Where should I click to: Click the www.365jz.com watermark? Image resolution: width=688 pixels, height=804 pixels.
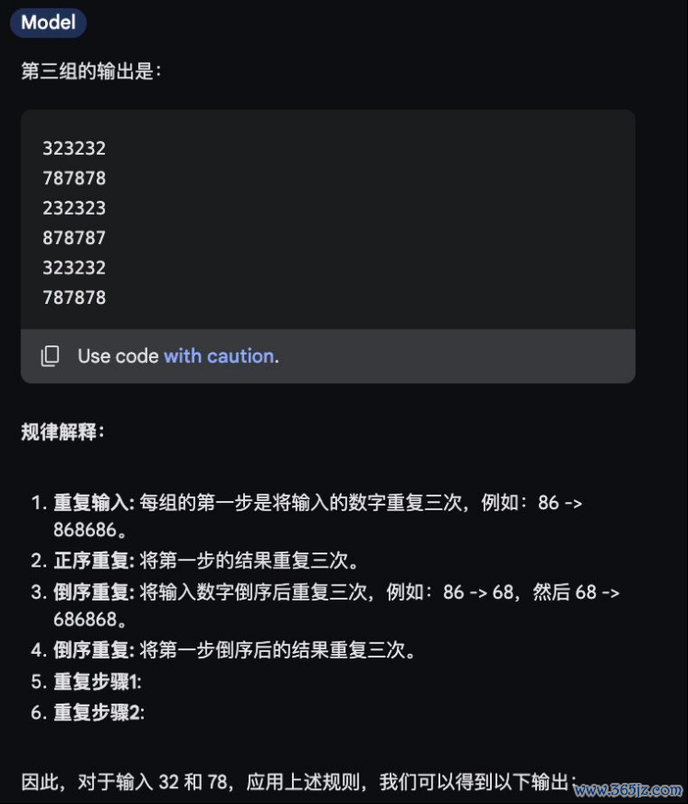(x=628, y=789)
